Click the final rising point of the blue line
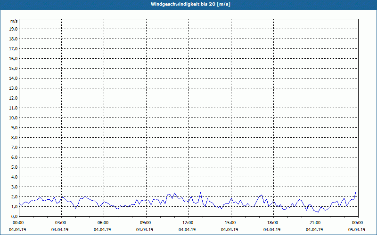 point(356,192)
